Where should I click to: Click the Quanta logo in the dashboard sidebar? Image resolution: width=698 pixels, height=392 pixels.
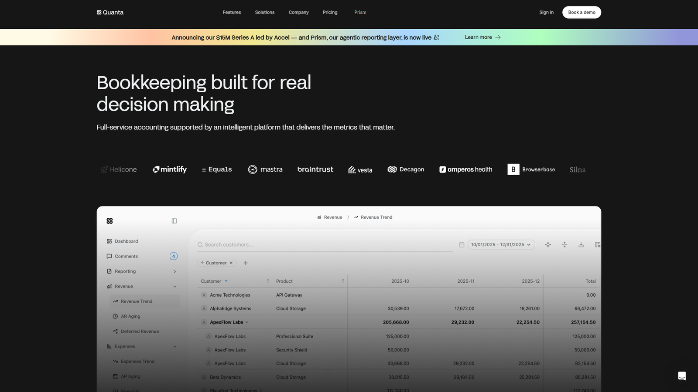pyautogui.click(x=109, y=220)
